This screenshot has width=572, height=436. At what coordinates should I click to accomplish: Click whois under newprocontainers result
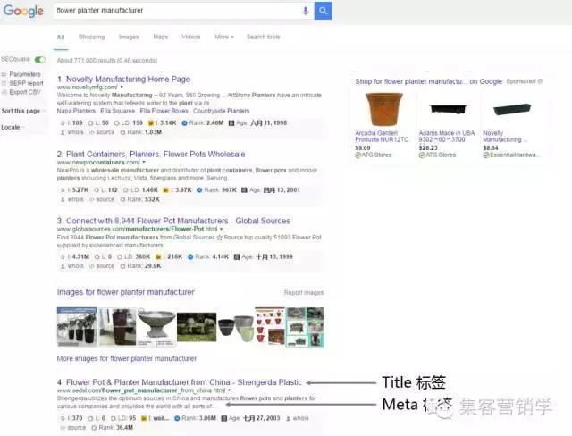point(75,199)
